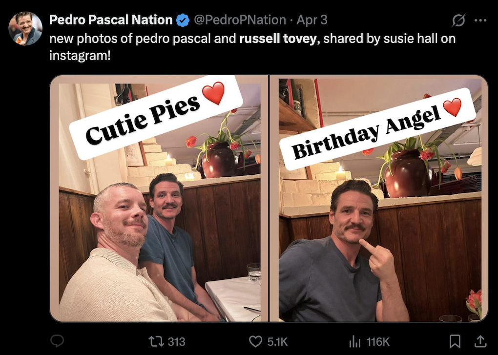Click the share upload arrow icon
The image size is (498, 355).
[x=480, y=341]
